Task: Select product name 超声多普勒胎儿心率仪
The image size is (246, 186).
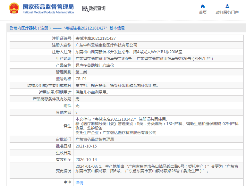Action: pos(95,65)
